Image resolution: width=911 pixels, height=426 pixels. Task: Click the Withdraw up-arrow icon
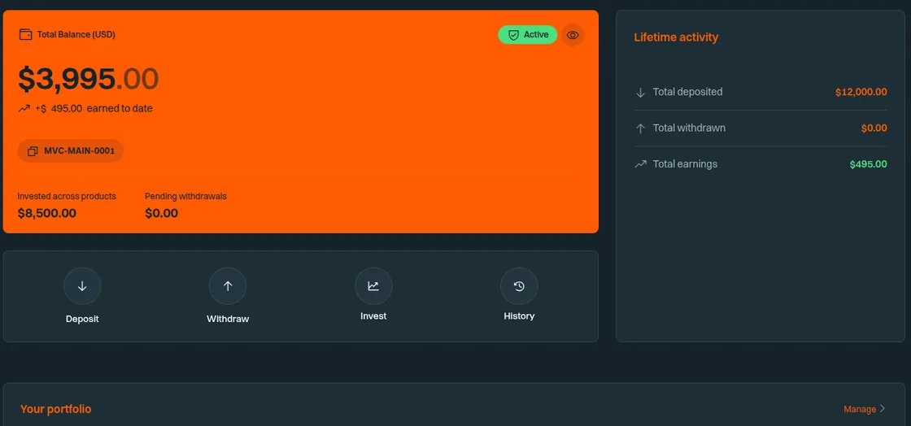pos(228,286)
